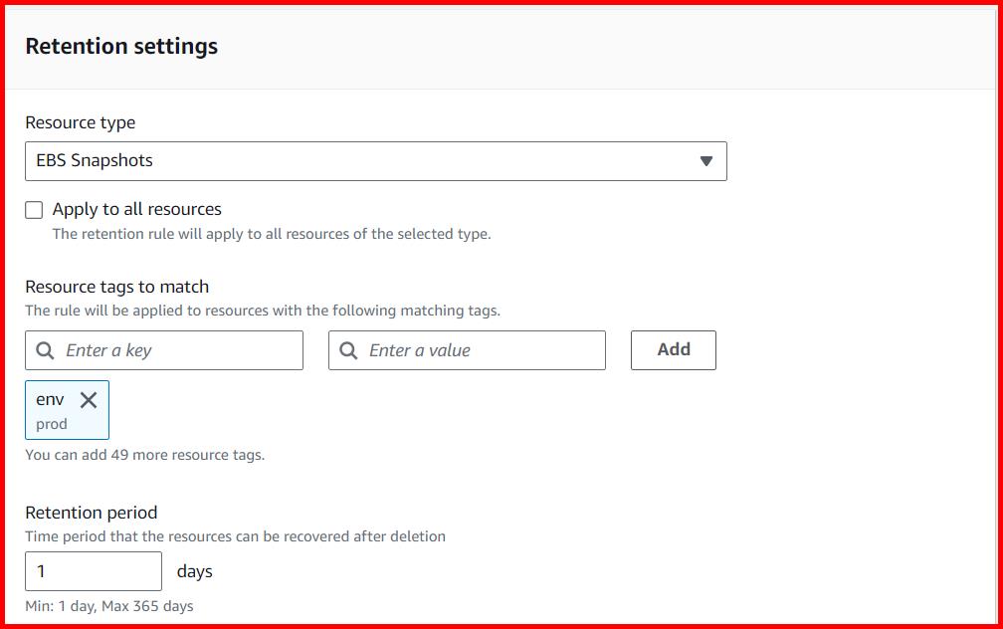Click the magnifier icon beside Enter a key
This screenshot has width=1003, height=629.
pyautogui.click(x=46, y=350)
